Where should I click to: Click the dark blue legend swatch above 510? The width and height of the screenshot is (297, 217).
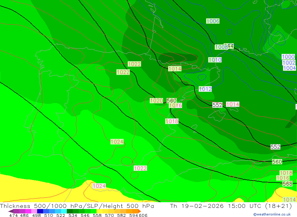[x=40, y=211]
